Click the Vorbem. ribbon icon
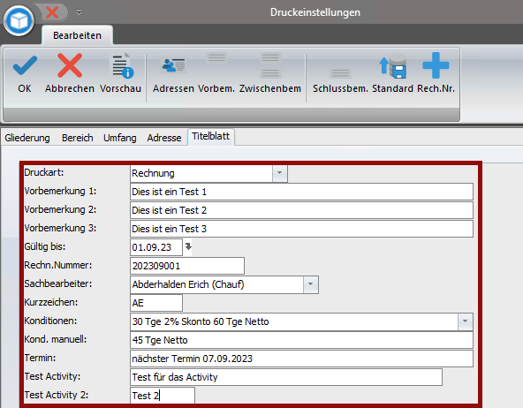This screenshot has height=408, width=523. [216, 57]
